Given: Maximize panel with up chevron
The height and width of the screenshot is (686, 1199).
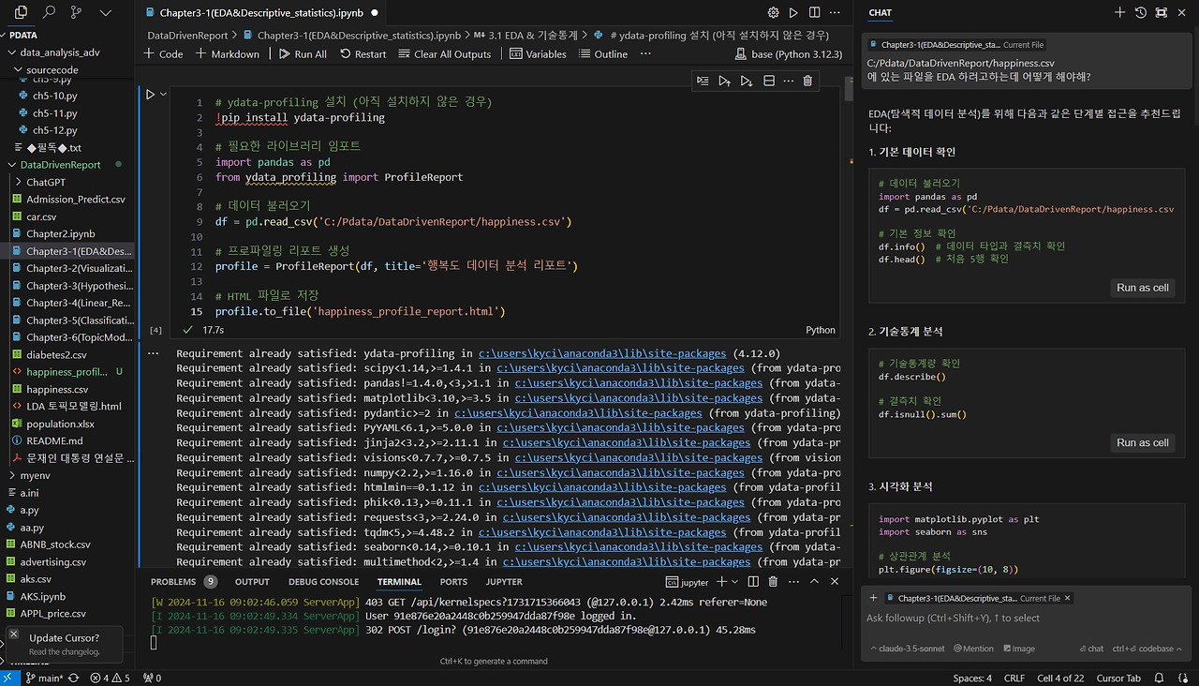Looking at the screenshot, I should (814, 582).
